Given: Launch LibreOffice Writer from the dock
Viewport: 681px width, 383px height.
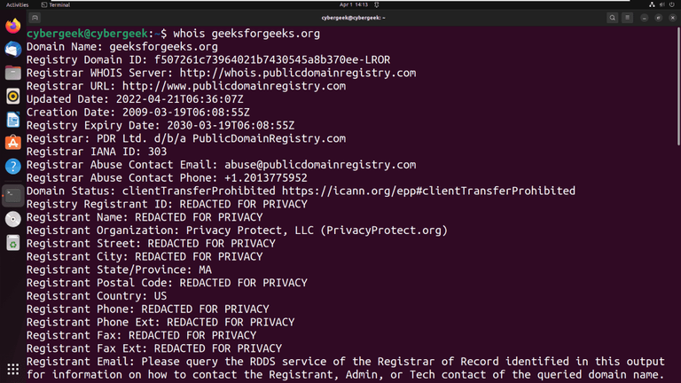Looking at the screenshot, I should click(x=12, y=120).
